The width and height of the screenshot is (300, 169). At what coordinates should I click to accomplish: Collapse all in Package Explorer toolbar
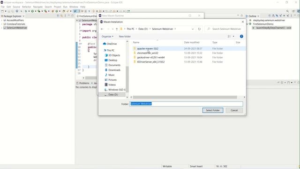click(x=58, y=16)
